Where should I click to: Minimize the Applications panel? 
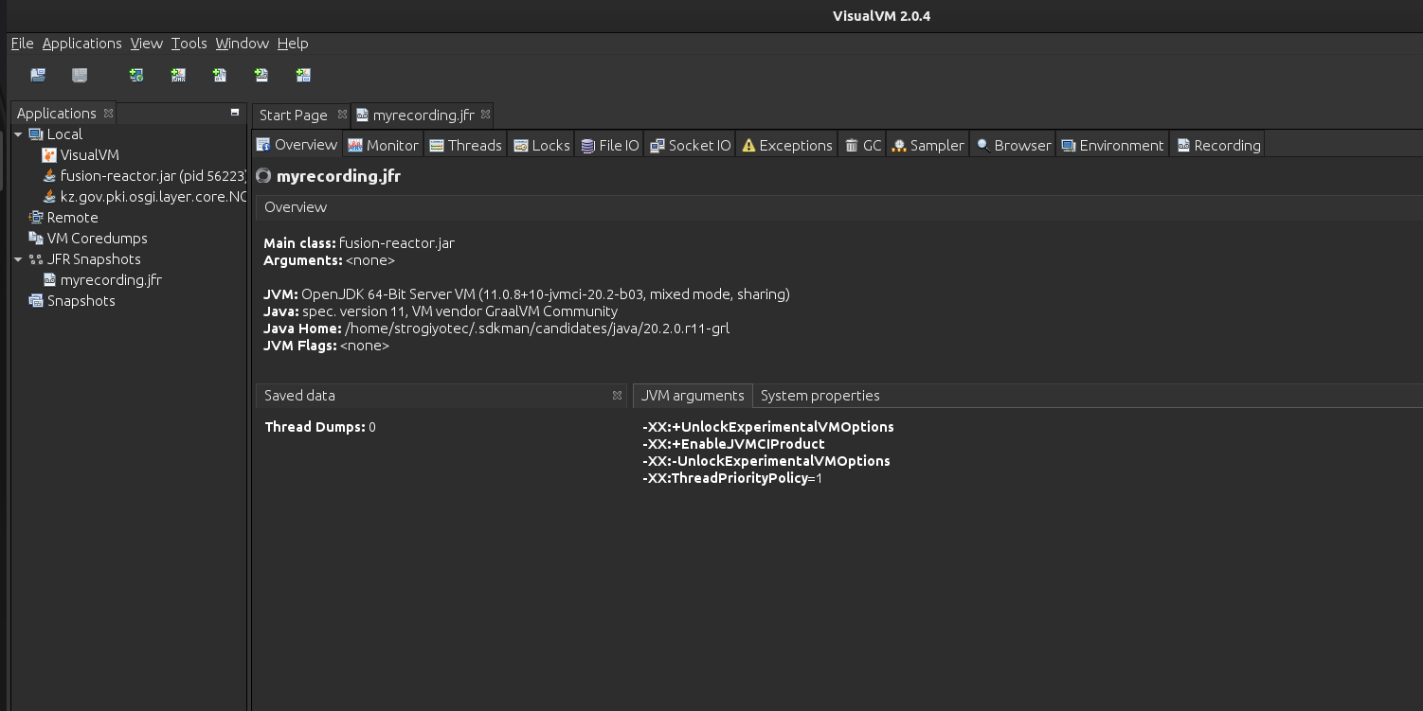(235, 112)
